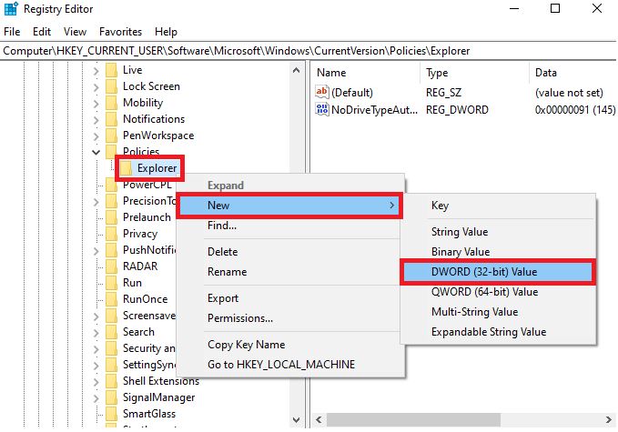Open the Favorites menu
The image size is (618, 432).
120,32
